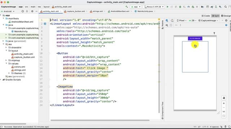
Task: Click the Debug app bug icon
Action: coord(180,7)
